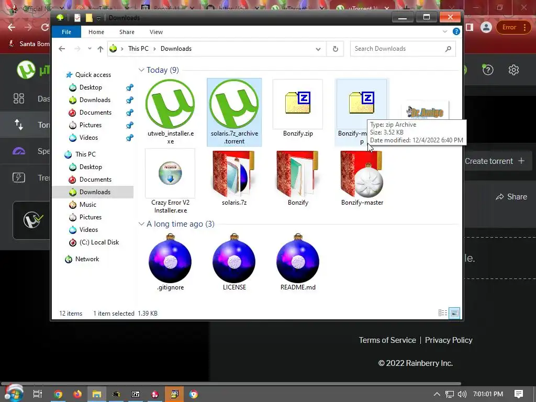Open Chrome side panel icon
The height and width of the screenshot is (402, 536).
tap(470, 27)
